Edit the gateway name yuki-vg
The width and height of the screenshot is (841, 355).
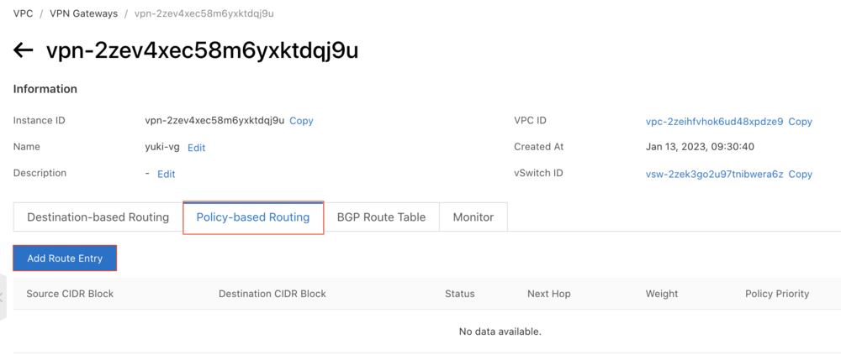[196, 148]
